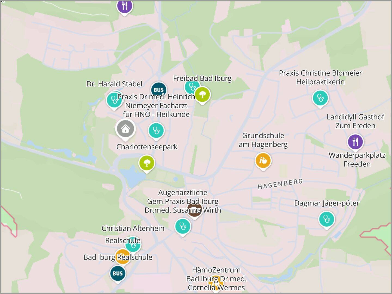Open stethoscope marker under Niemeyer Facharzt für HNO

156,131
